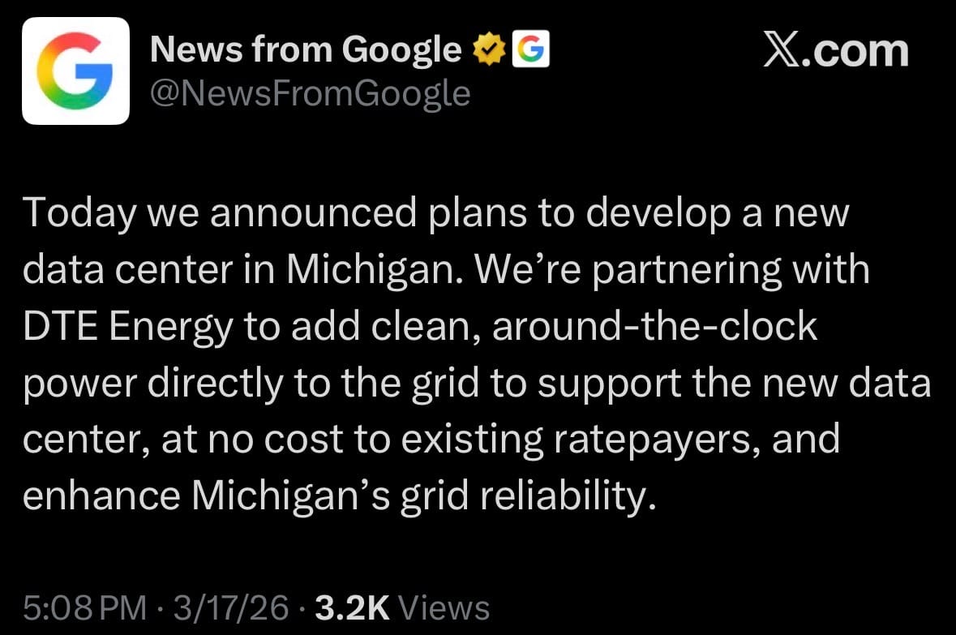This screenshot has height=635, width=956.
Task: Open the Google profile avatar
Action: coord(76,71)
